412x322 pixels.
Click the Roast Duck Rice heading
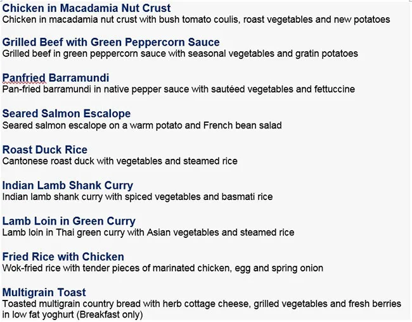(45, 150)
